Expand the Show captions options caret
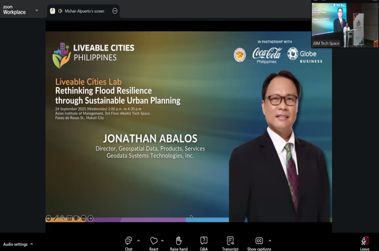Viewport: 379px width, 251px height. [x=270, y=241]
